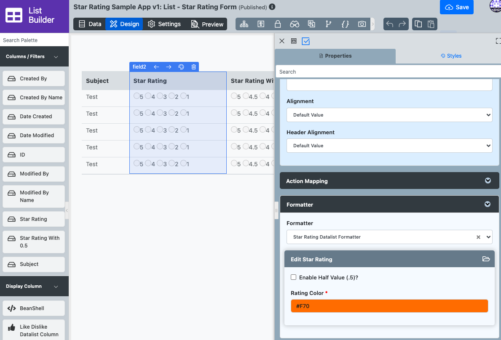Click the folder icon in Edit Star Rating

(486, 259)
